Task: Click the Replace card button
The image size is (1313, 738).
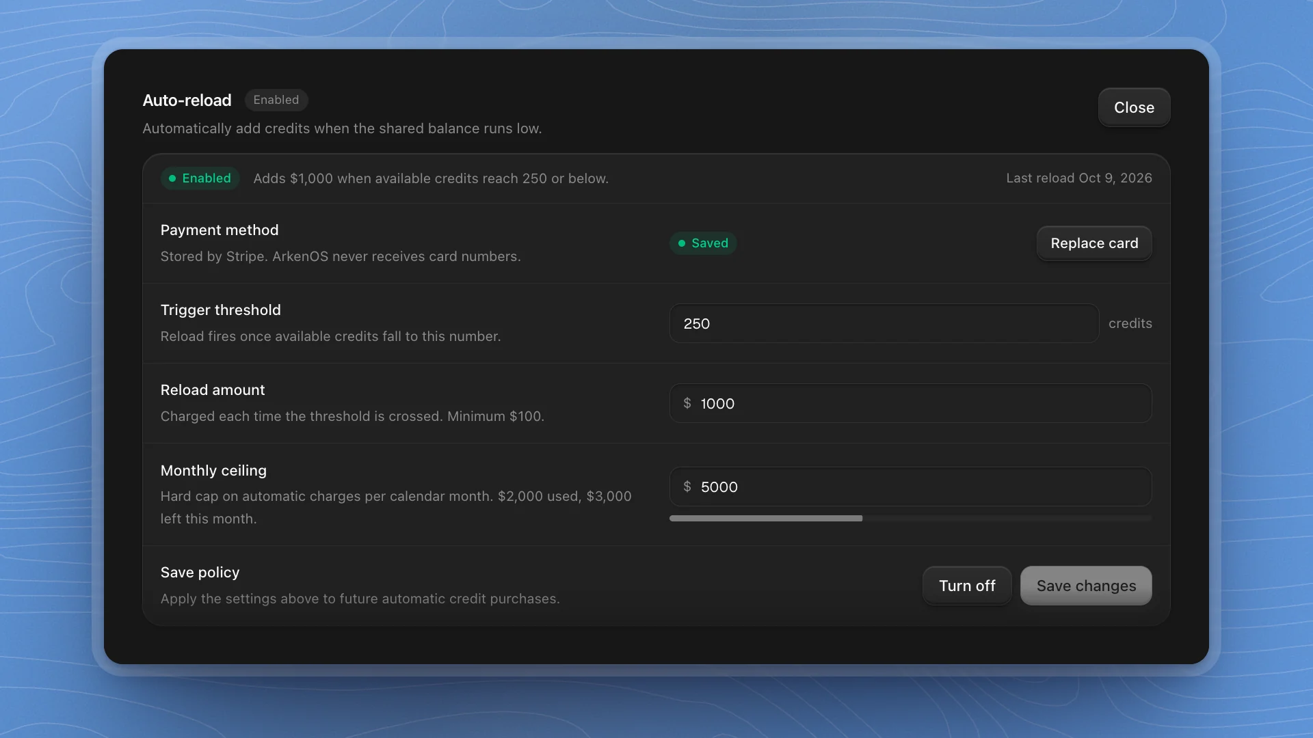Action: pos(1094,243)
